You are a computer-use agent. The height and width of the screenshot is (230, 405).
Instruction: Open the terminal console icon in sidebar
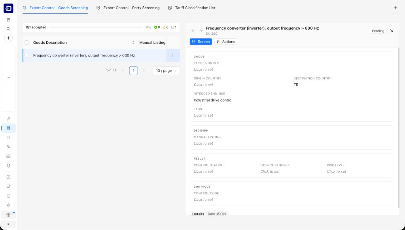pos(8,196)
